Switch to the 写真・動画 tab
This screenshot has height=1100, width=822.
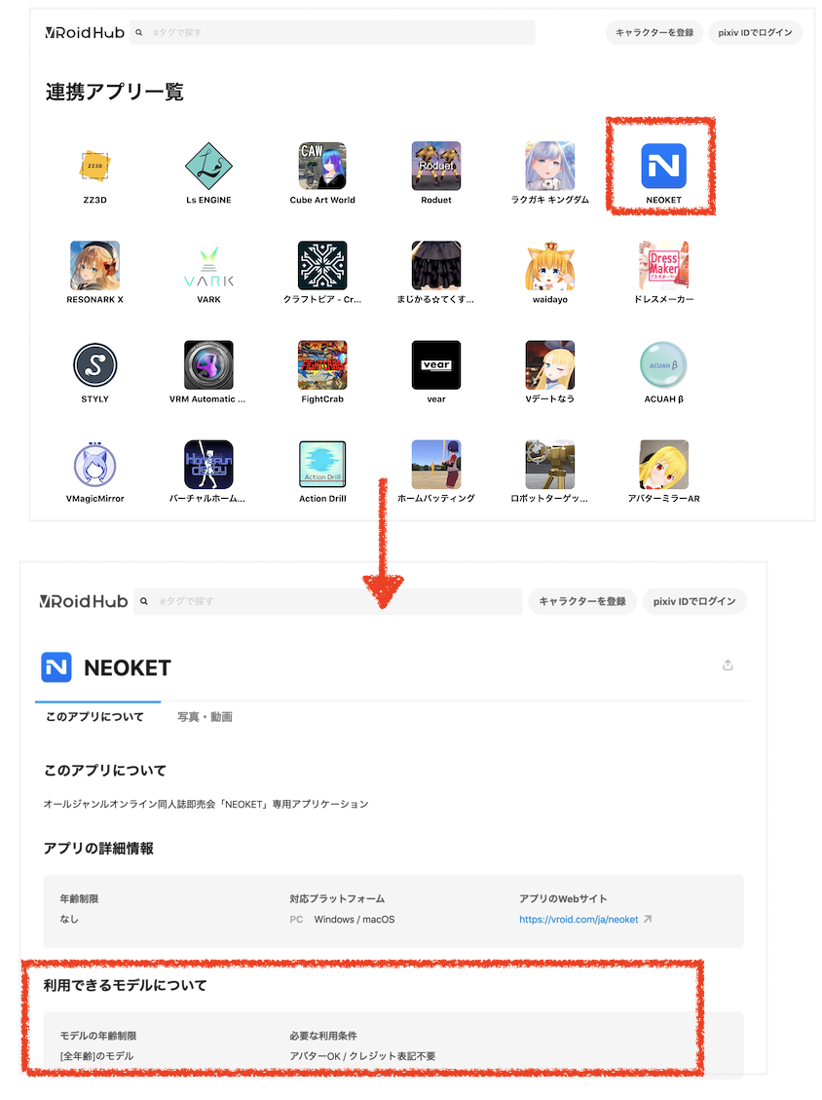(205, 717)
